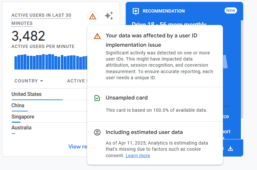Image resolution: width=257 pixels, height=170 pixels.
Task: Open the Country dimension dropdown
Action: (x=29, y=81)
